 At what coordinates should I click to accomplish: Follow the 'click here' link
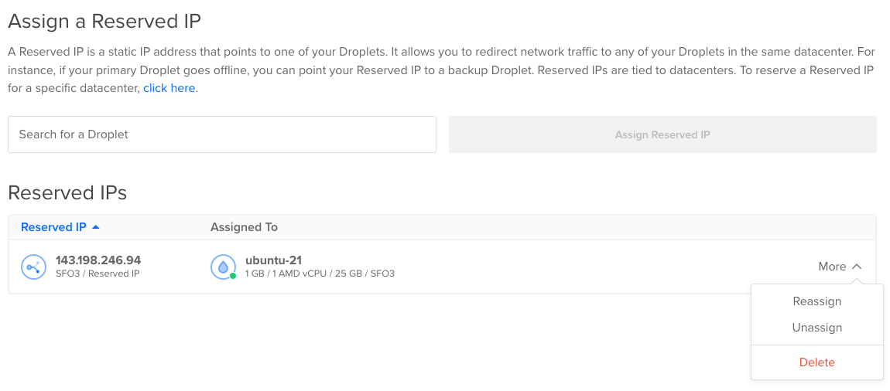(x=169, y=88)
